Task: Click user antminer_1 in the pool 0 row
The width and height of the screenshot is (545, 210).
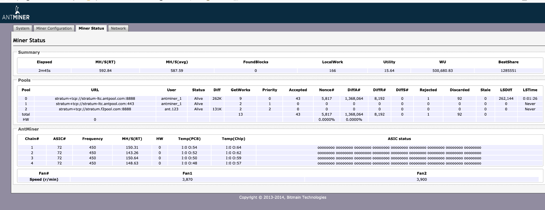Action: click(171, 98)
